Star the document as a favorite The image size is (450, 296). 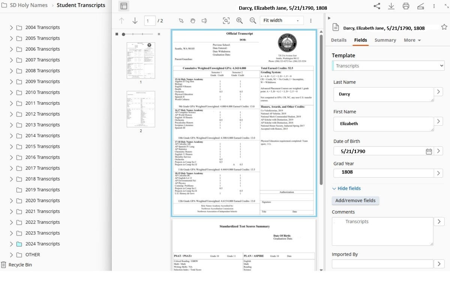pos(444,27)
